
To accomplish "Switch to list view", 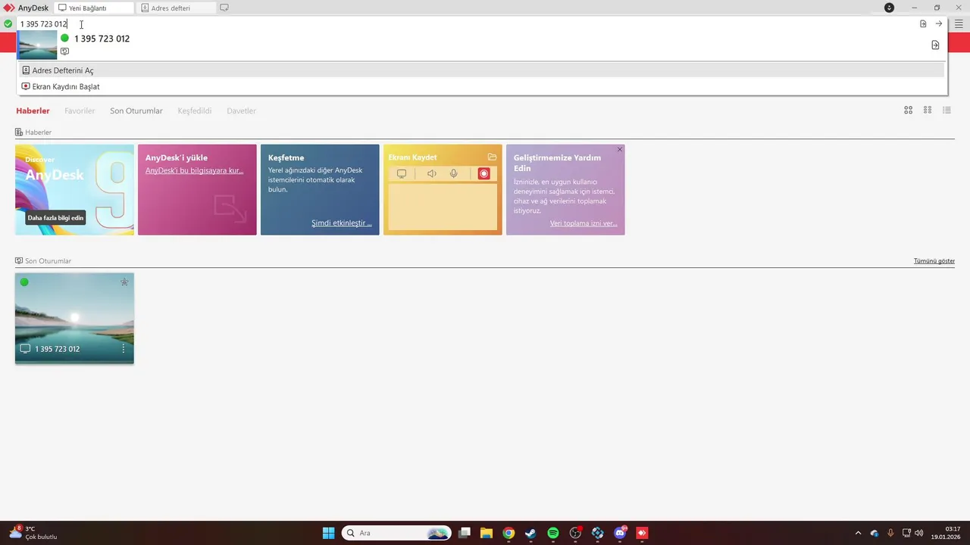I will pos(947,110).
